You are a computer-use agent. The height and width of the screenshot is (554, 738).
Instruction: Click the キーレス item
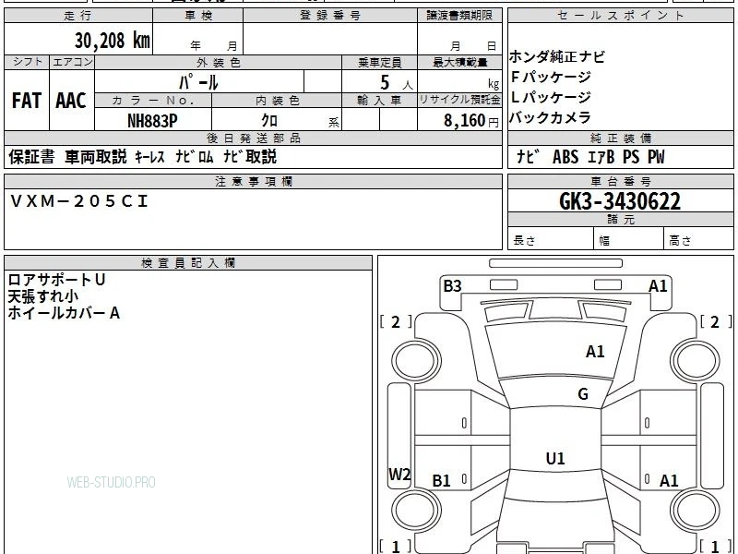[x=149, y=157]
